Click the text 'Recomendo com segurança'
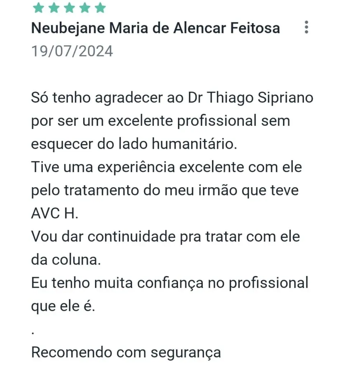Screen dimensions: 347x368 [x=126, y=353]
